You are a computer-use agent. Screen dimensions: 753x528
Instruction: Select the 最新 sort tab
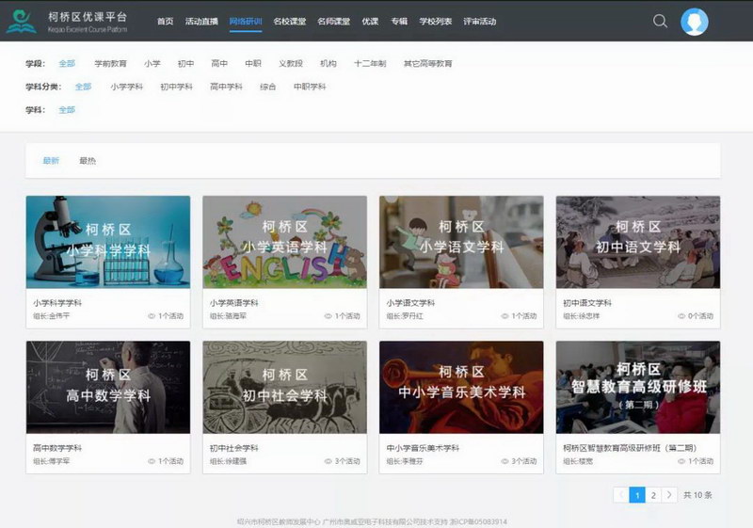tap(51, 161)
